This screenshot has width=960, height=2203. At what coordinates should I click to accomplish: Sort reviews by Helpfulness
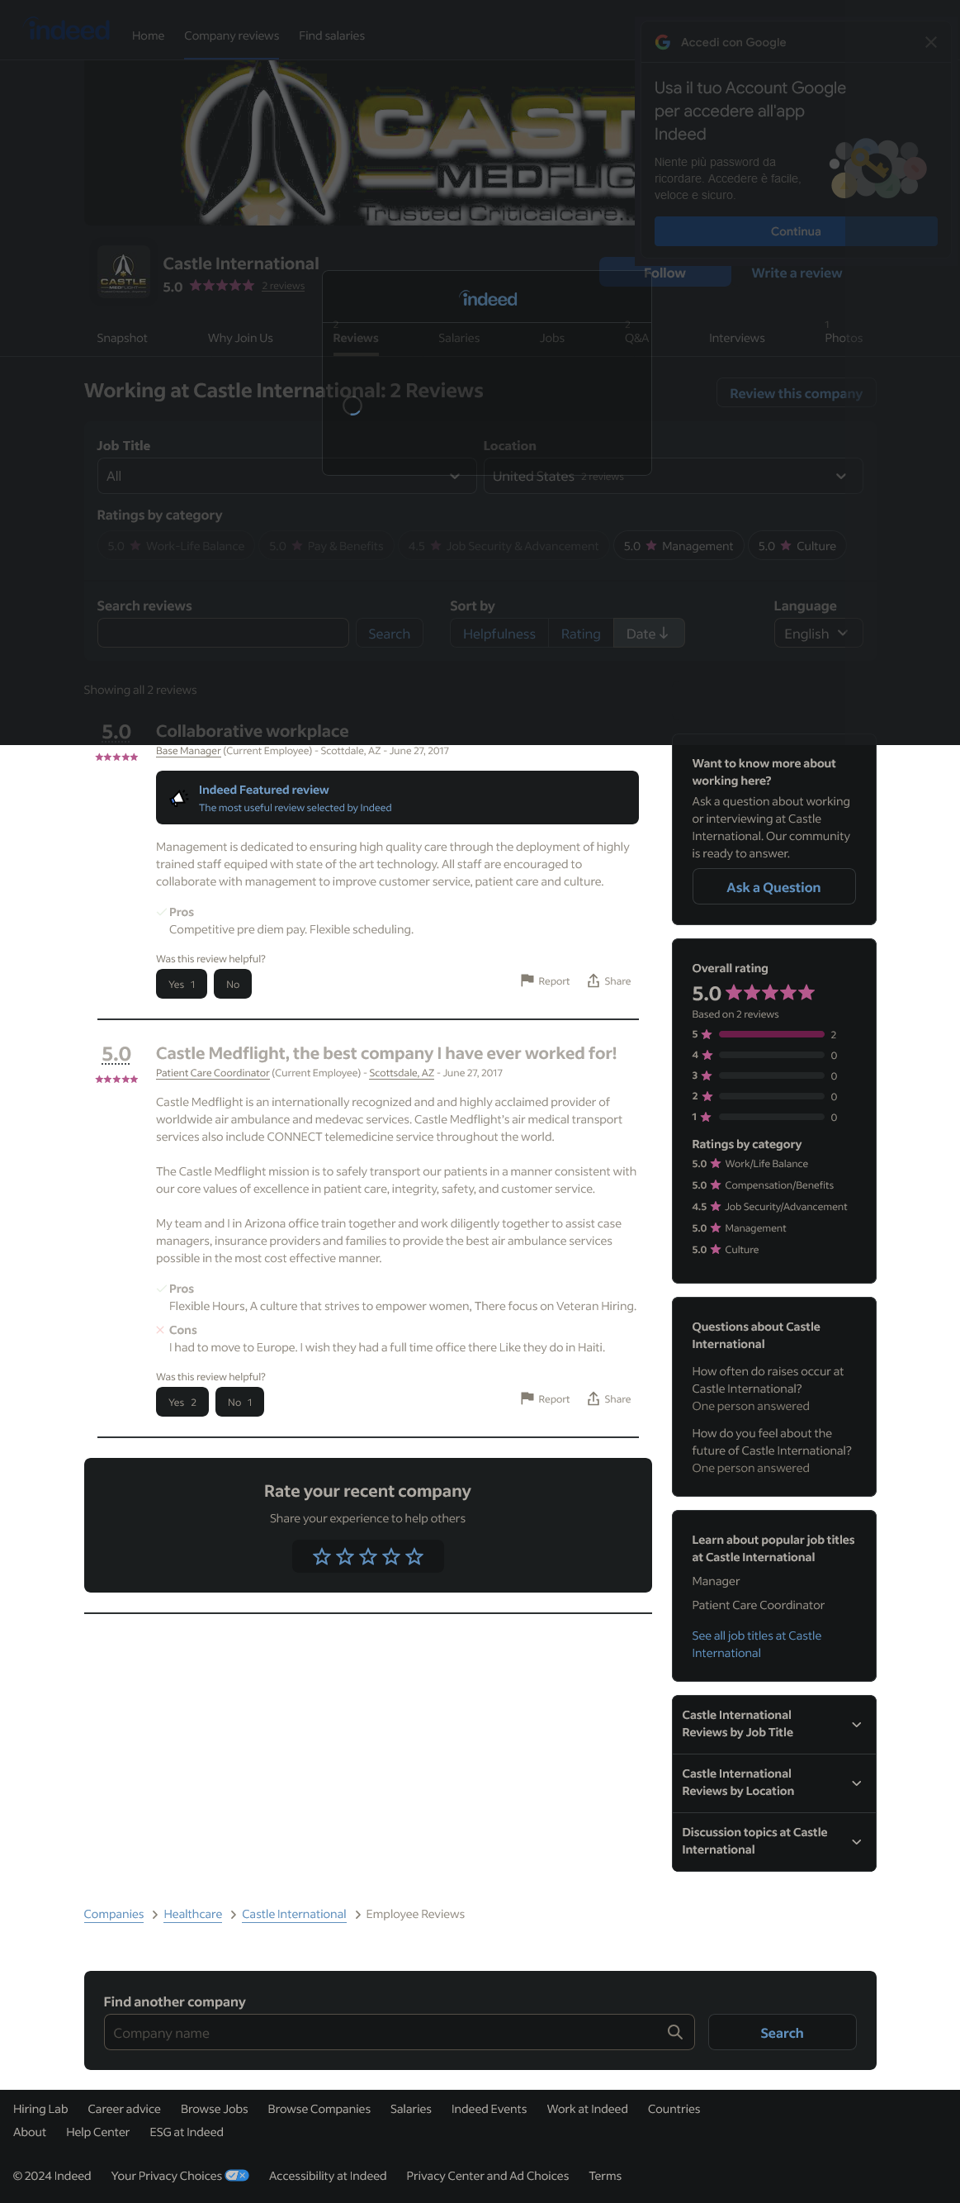pyautogui.click(x=499, y=634)
